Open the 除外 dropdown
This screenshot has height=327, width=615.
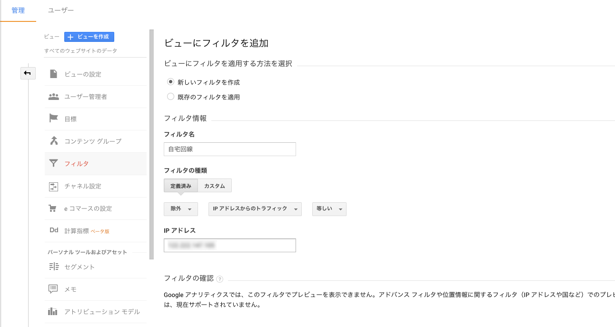(x=180, y=209)
